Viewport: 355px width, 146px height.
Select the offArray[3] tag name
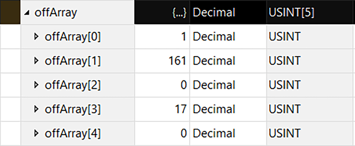point(72,109)
